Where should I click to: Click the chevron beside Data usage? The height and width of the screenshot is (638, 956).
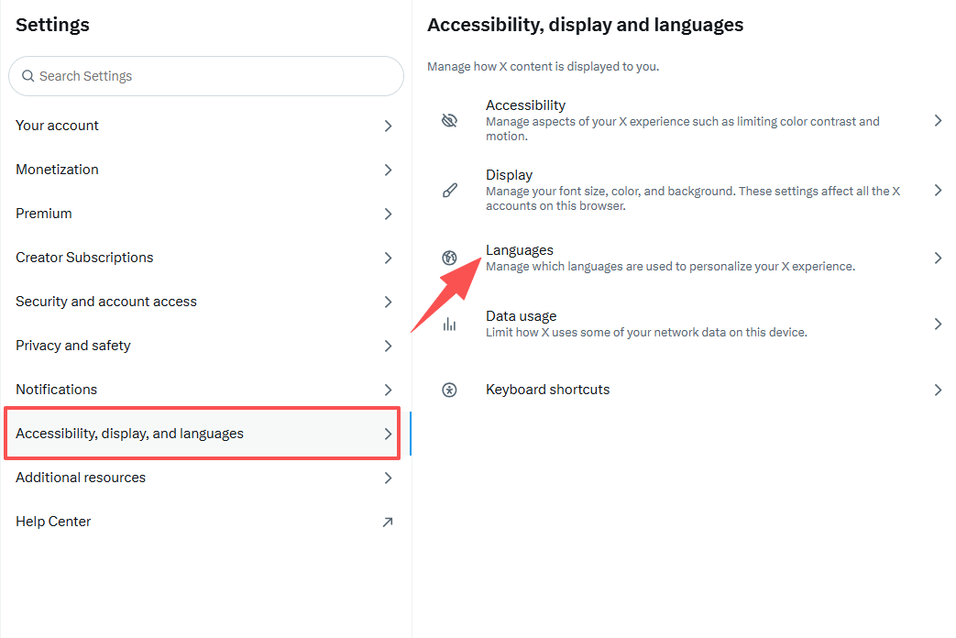[939, 324]
